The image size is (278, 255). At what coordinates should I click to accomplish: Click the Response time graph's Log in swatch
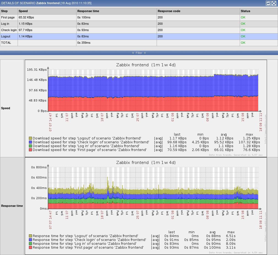click(30, 244)
